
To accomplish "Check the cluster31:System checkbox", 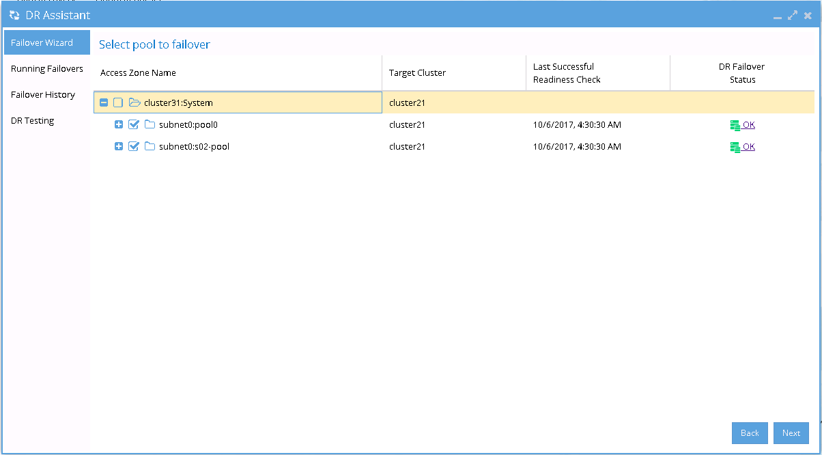I will pyautogui.click(x=118, y=102).
